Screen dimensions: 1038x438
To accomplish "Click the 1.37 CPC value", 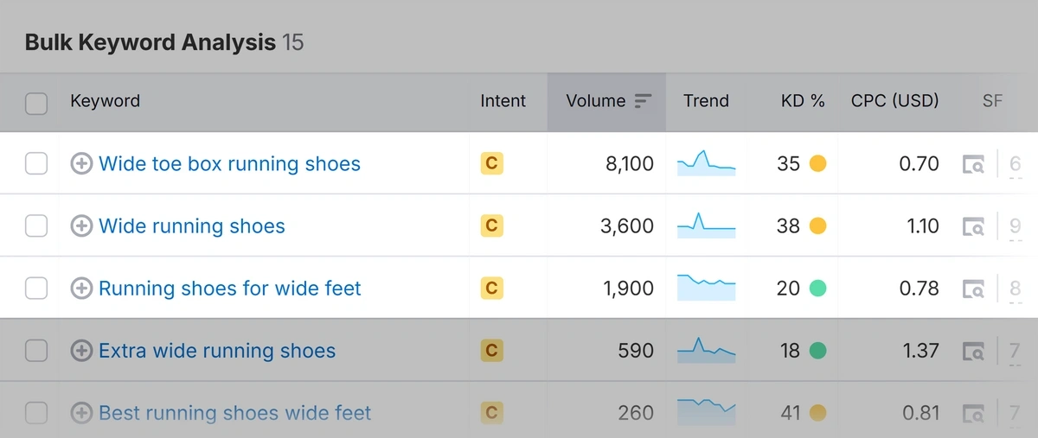I will click(x=920, y=351).
